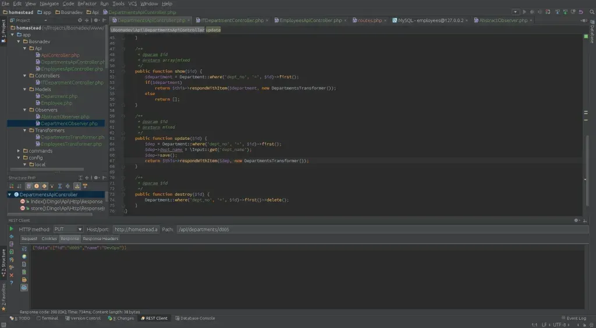Viewport: 596px width, 328px height.
Task: Collapse DepartmentsApiController in Structure tree
Action: pyautogui.click(x=10, y=195)
